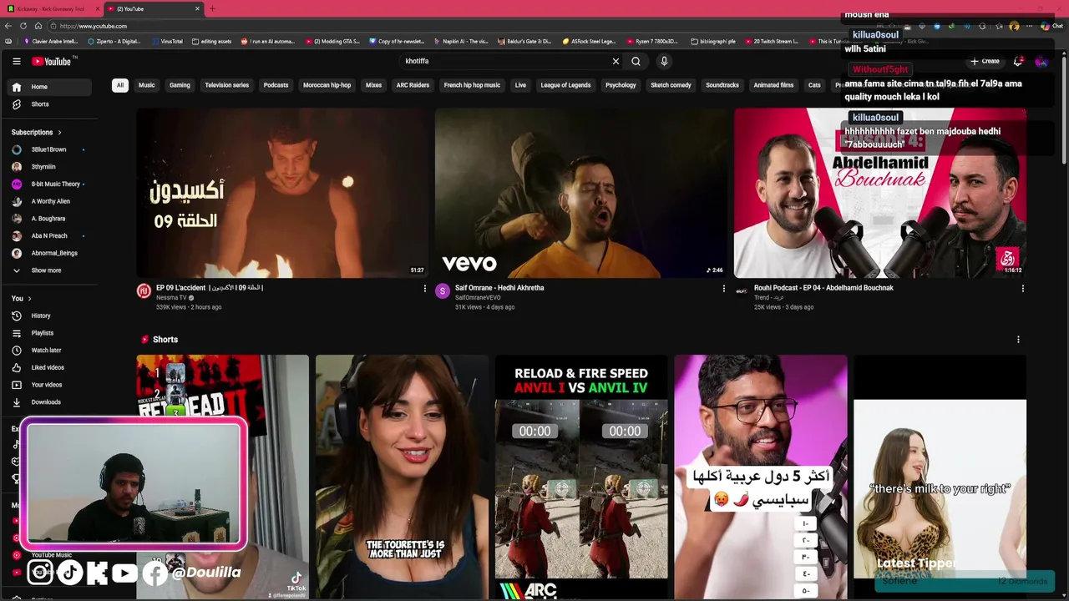This screenshot has height=601, width=1069.
Task: Open the options menu for EP 09 L'accident
Action: click(424, 289)
